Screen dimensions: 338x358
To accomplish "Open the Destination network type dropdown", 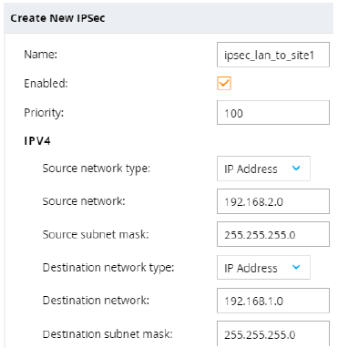I will click(263, 268).
